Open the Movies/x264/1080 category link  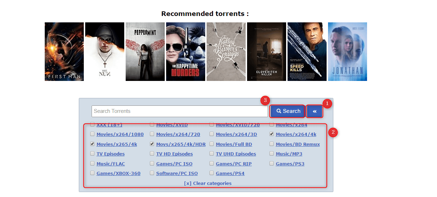(x=120, y=135)
